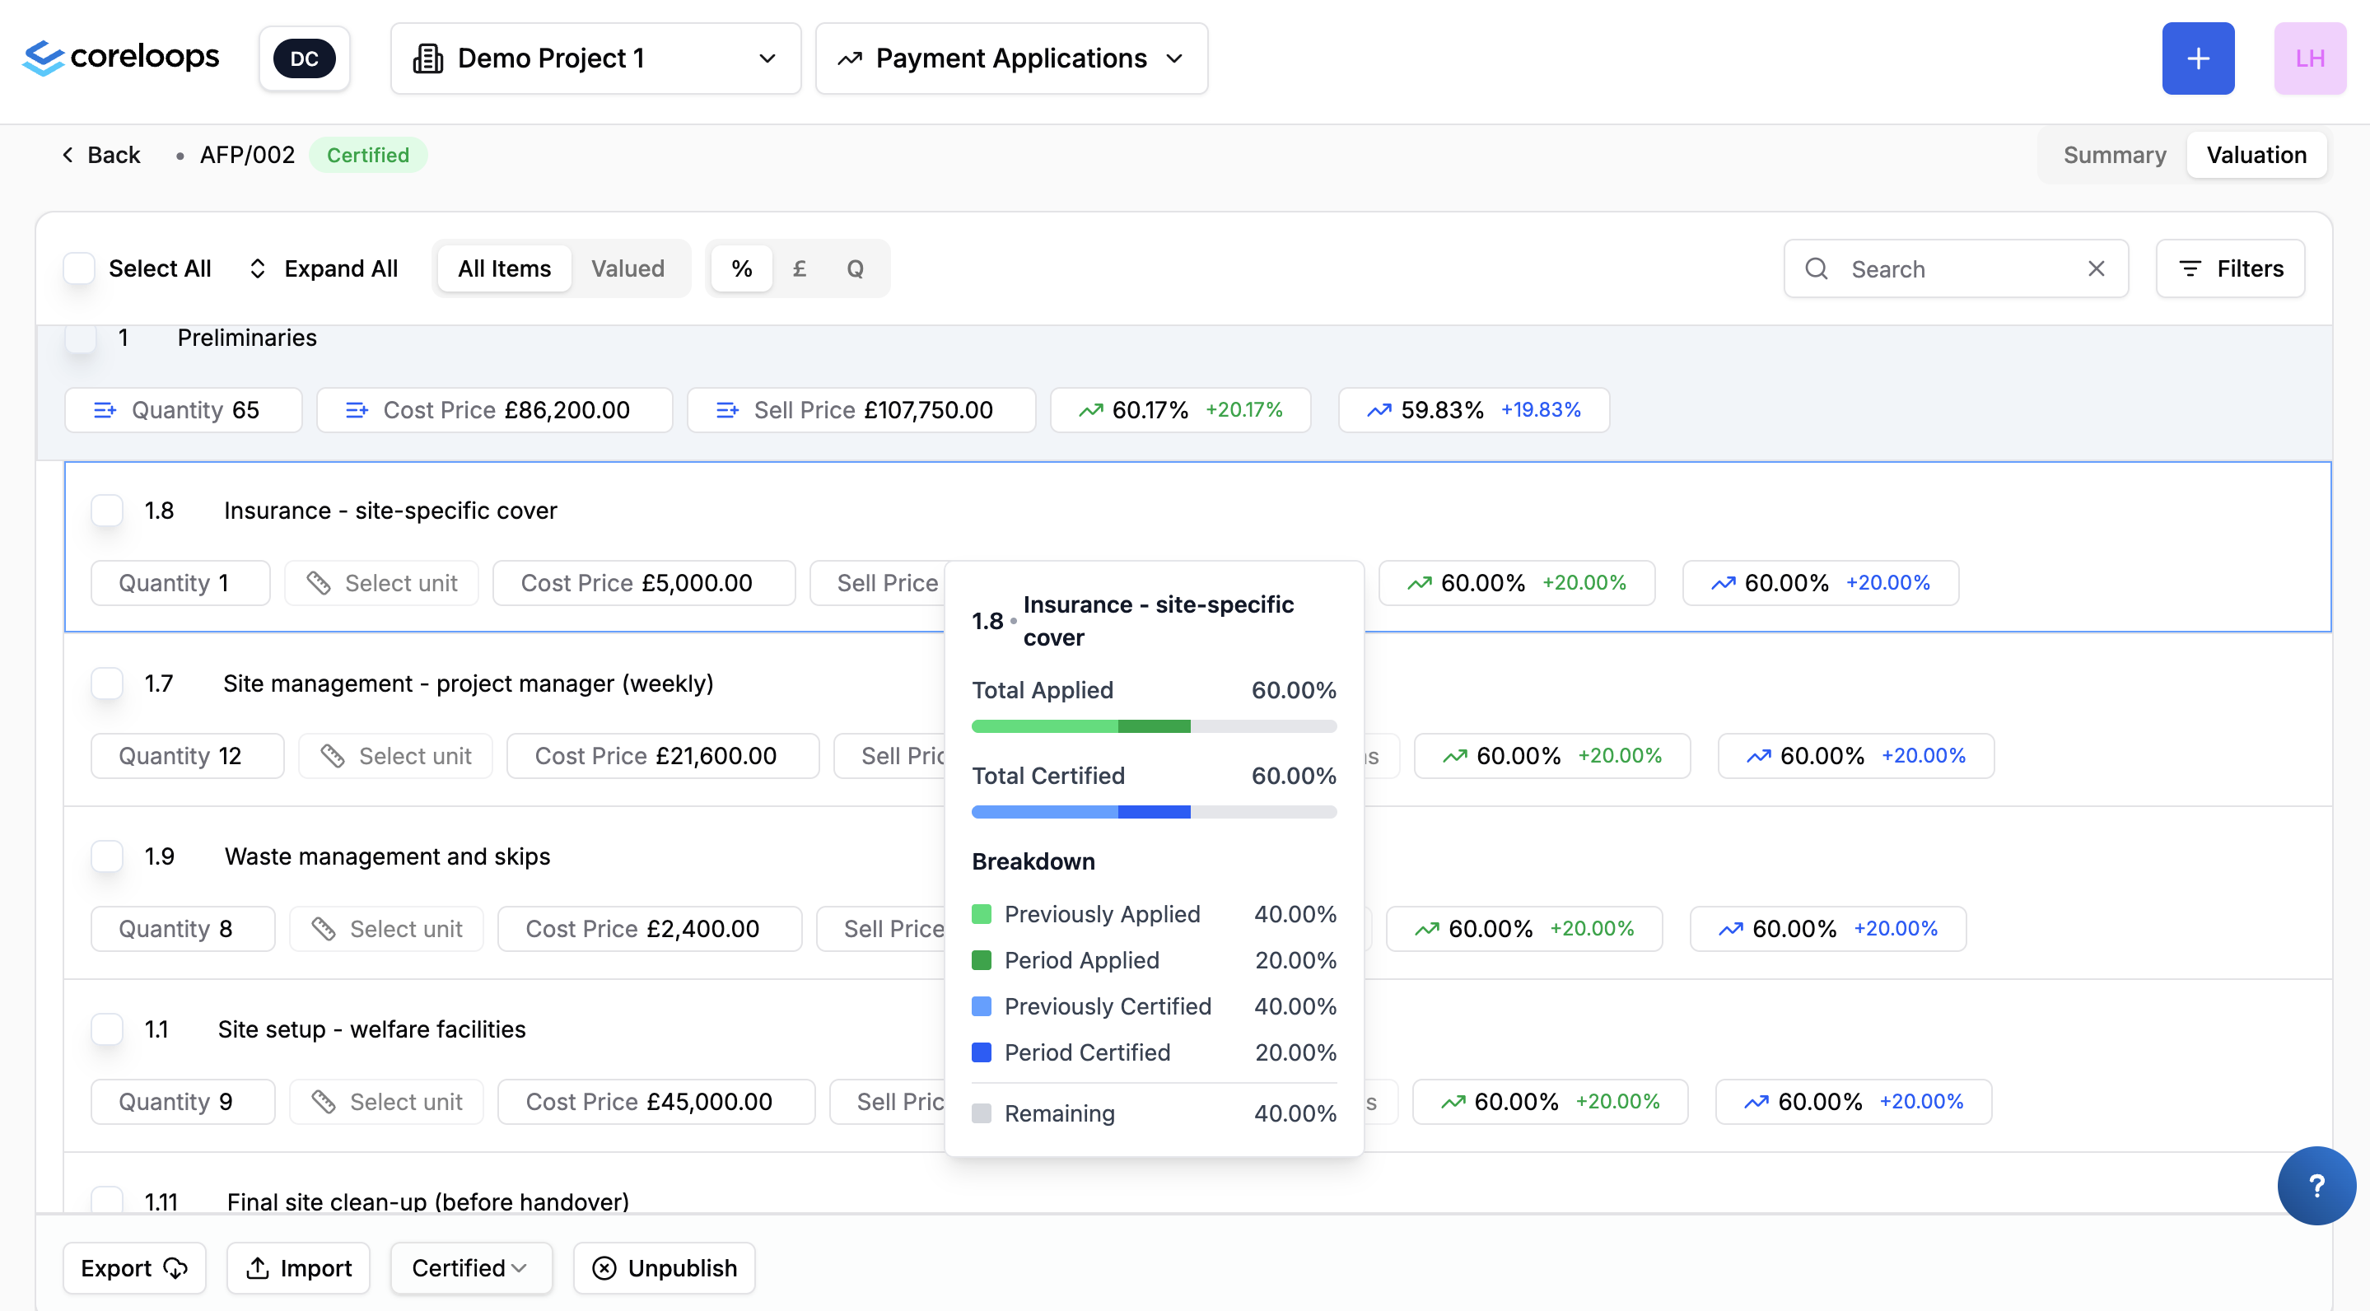2370x1311 pixels.
Task: Show only Valued items tab
Action: click(627, 268)
